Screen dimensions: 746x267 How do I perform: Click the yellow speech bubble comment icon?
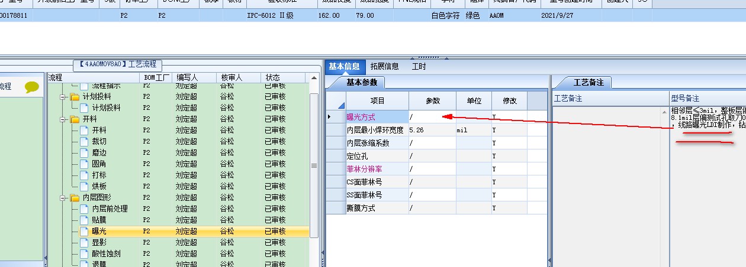[32, 87]
